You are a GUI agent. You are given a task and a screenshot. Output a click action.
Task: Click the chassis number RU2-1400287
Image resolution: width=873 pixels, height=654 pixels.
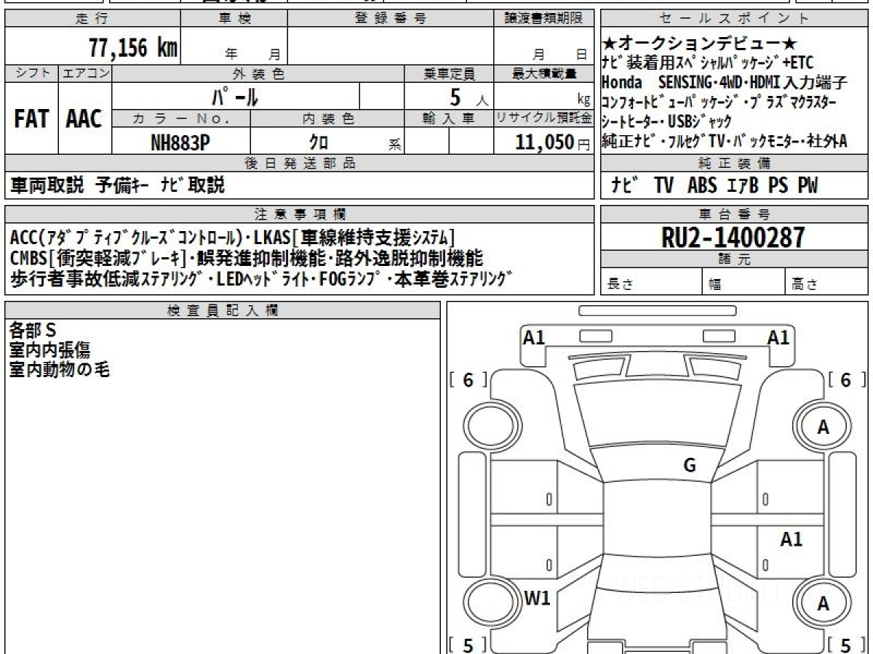click(x=733, y=237)
